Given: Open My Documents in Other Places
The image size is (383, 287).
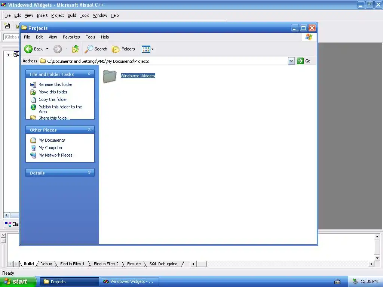Looking at the screenshot, I should point(52,141).
